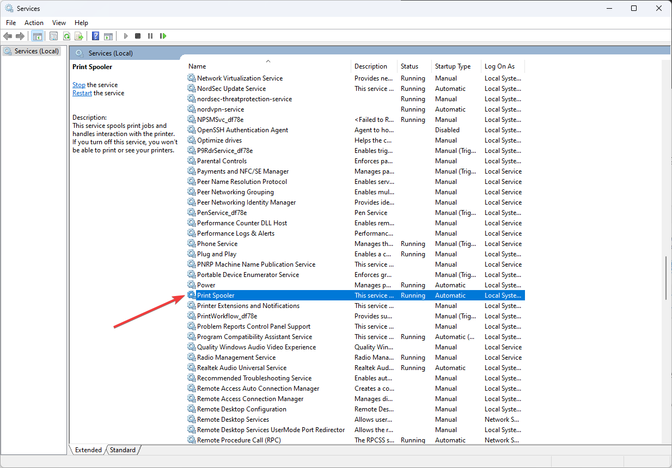This screenshot has height=468, width=672.
Task: Click the Refresh toolbar icon
Action: 66,36
